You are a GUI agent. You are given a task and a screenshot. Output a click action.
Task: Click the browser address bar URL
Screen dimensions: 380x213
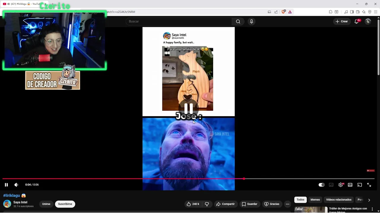pyautogui.click(x=120, y=12)
